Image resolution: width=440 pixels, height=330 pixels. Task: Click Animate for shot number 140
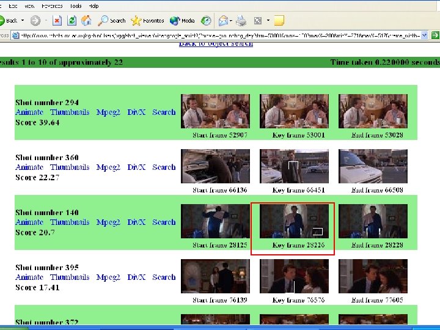click(29, 222)
